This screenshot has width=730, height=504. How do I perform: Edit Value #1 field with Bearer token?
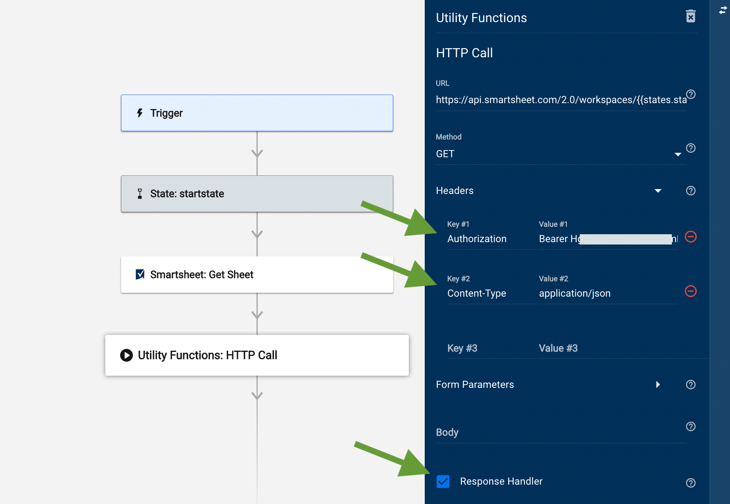click(x=608, y=239)
